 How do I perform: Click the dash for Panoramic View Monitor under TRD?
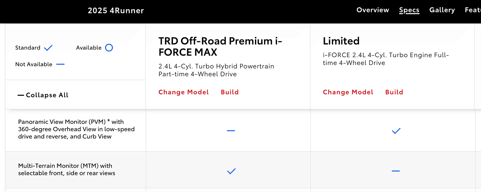coord(231,130)
